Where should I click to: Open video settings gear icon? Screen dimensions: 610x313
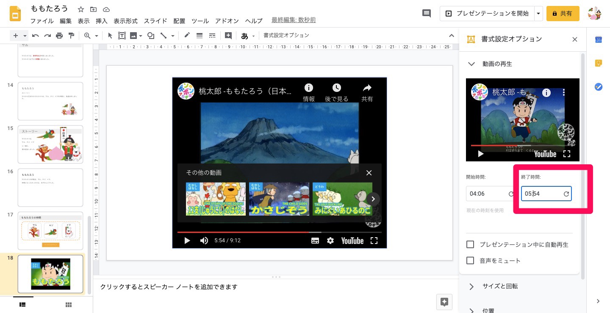click(x=330, y=241)
